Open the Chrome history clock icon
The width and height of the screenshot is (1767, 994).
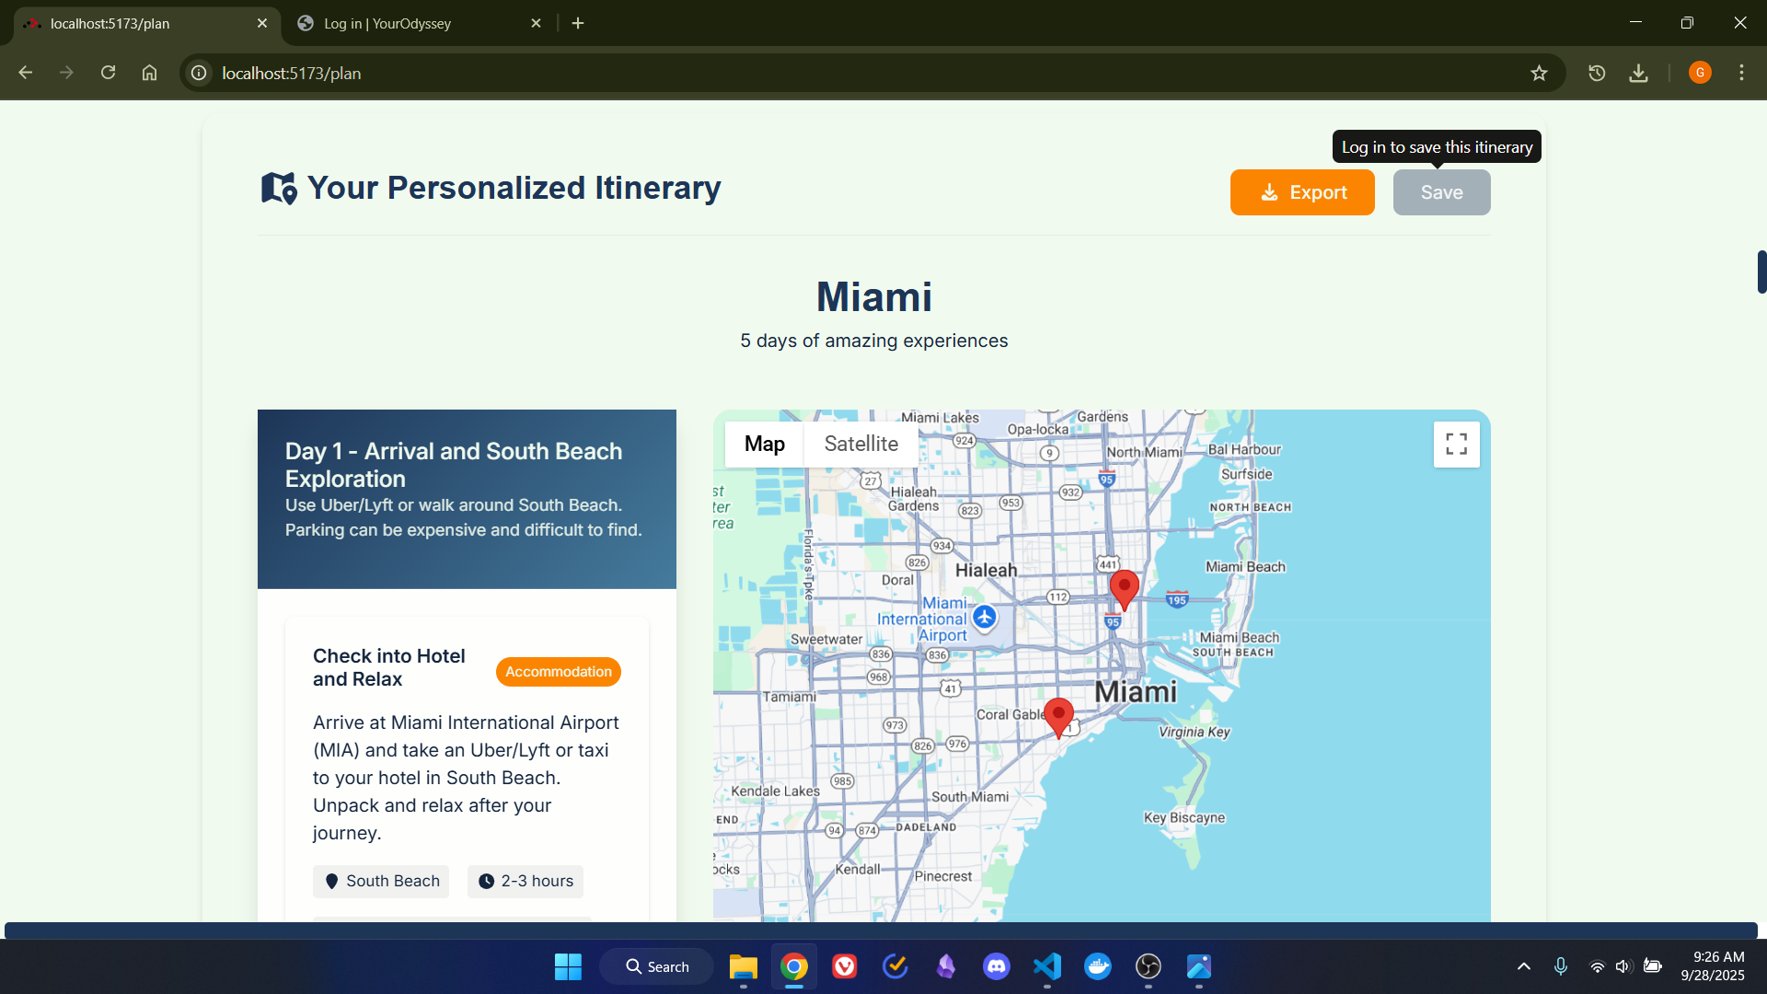click(x=1597, y=74)
